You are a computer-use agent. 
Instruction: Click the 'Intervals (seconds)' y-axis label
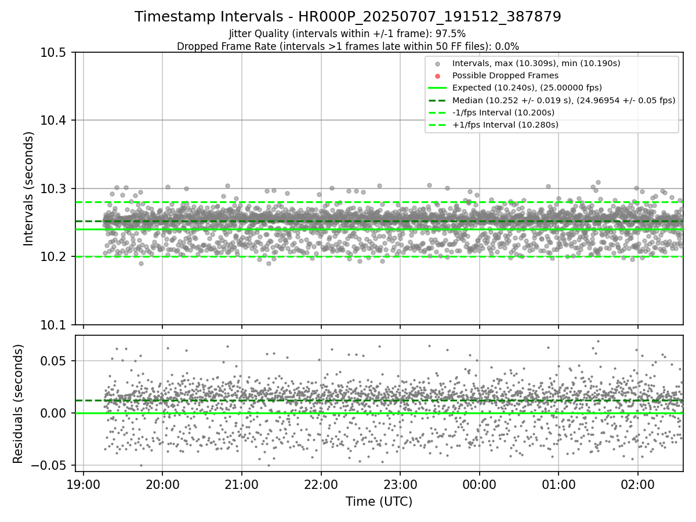click(x=29, y=188)
